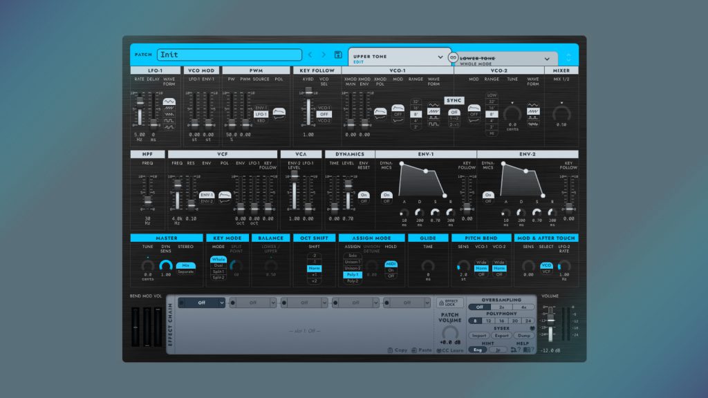Open the Upper Tone dropdown

tap(440, 58)
